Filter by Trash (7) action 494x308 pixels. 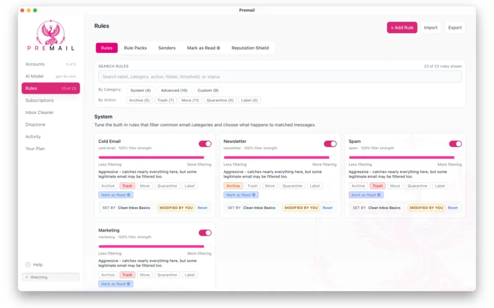pyautogui.click(x=165, y=100)
